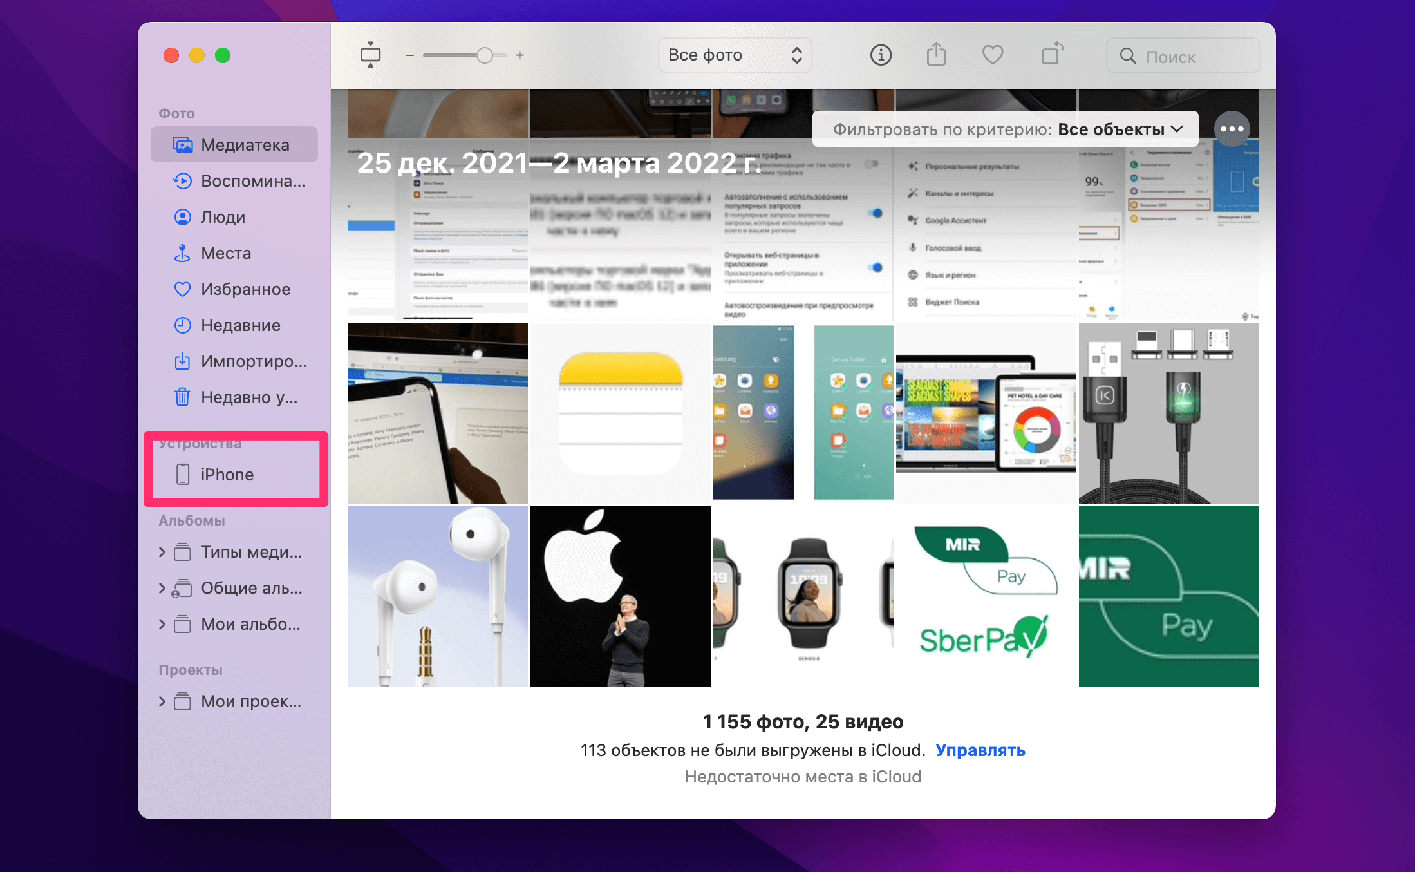
Task: Expand the Мои проекты group
Action: (162, 701)
